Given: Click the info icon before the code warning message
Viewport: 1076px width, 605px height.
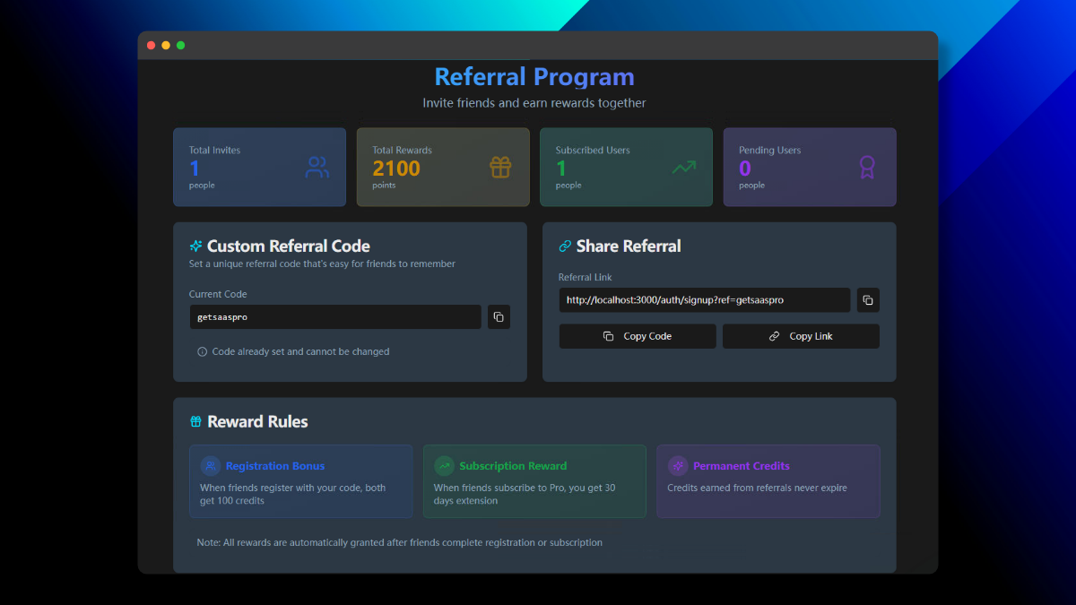Looking at the screenshot, I should 202,351.
